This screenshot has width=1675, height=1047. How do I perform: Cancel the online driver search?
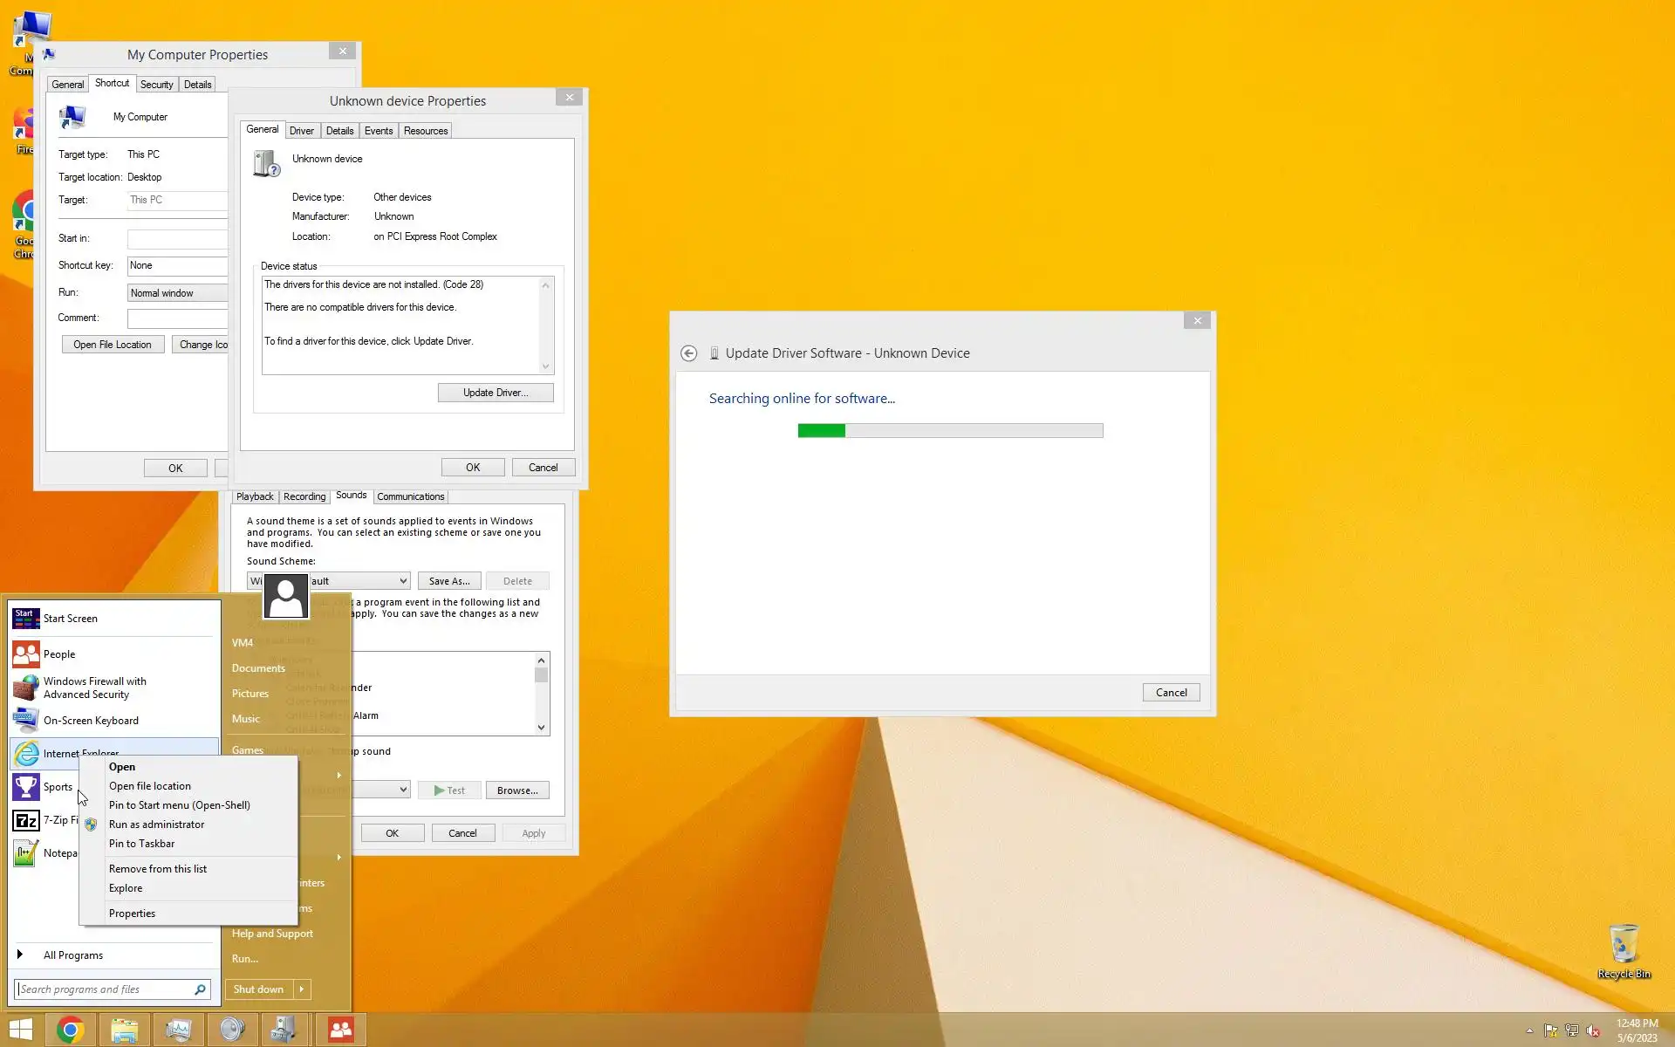click(1171, 693)
